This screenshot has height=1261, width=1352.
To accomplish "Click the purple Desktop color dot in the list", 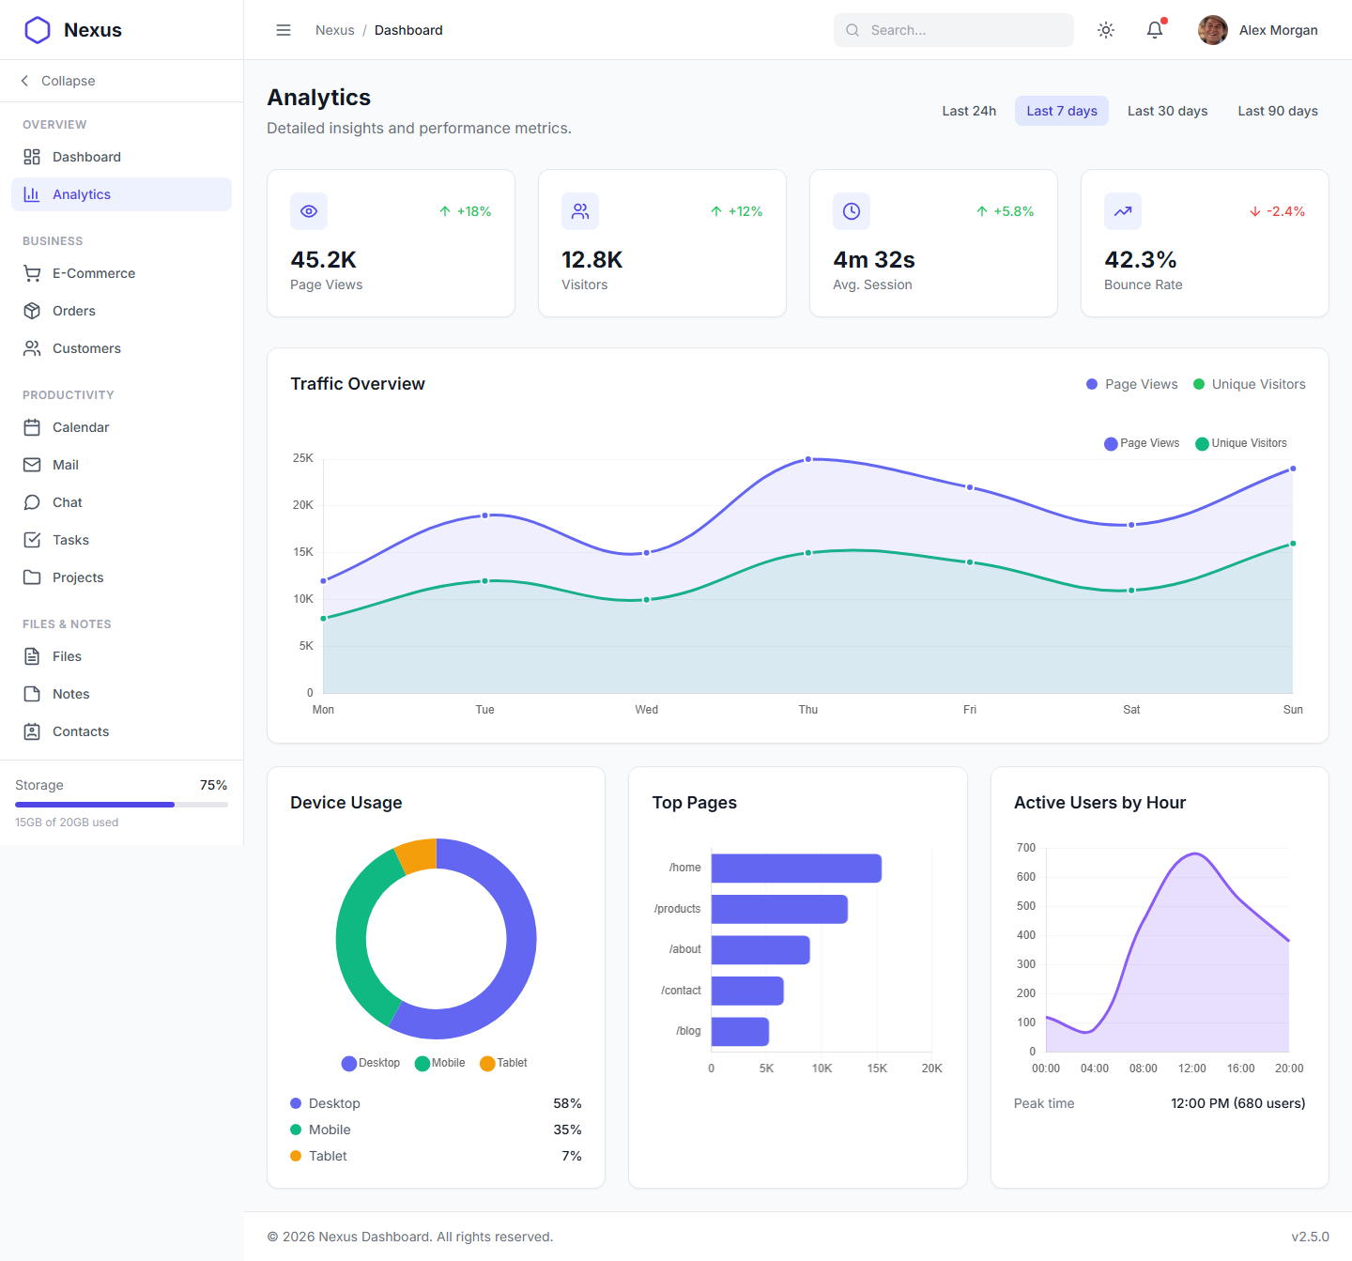I will click(x=296, y=1103).
